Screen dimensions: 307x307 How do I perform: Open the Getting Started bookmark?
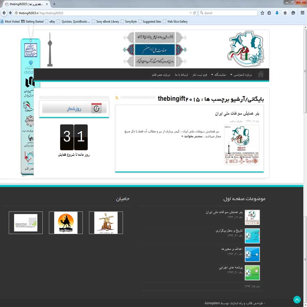pos(32,21)
